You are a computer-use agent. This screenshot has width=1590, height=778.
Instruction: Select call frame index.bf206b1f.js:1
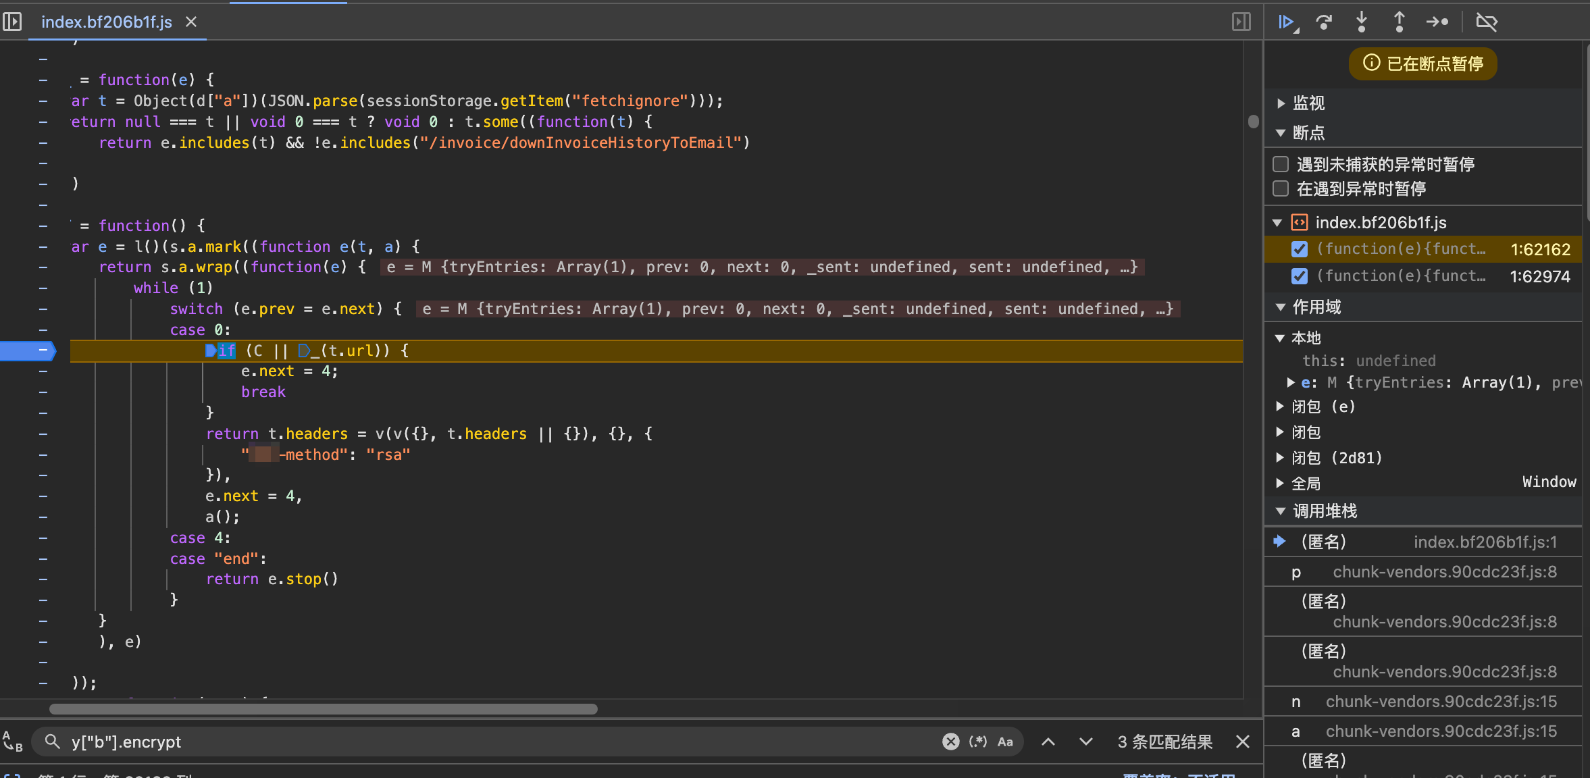tap(1424, 542)
